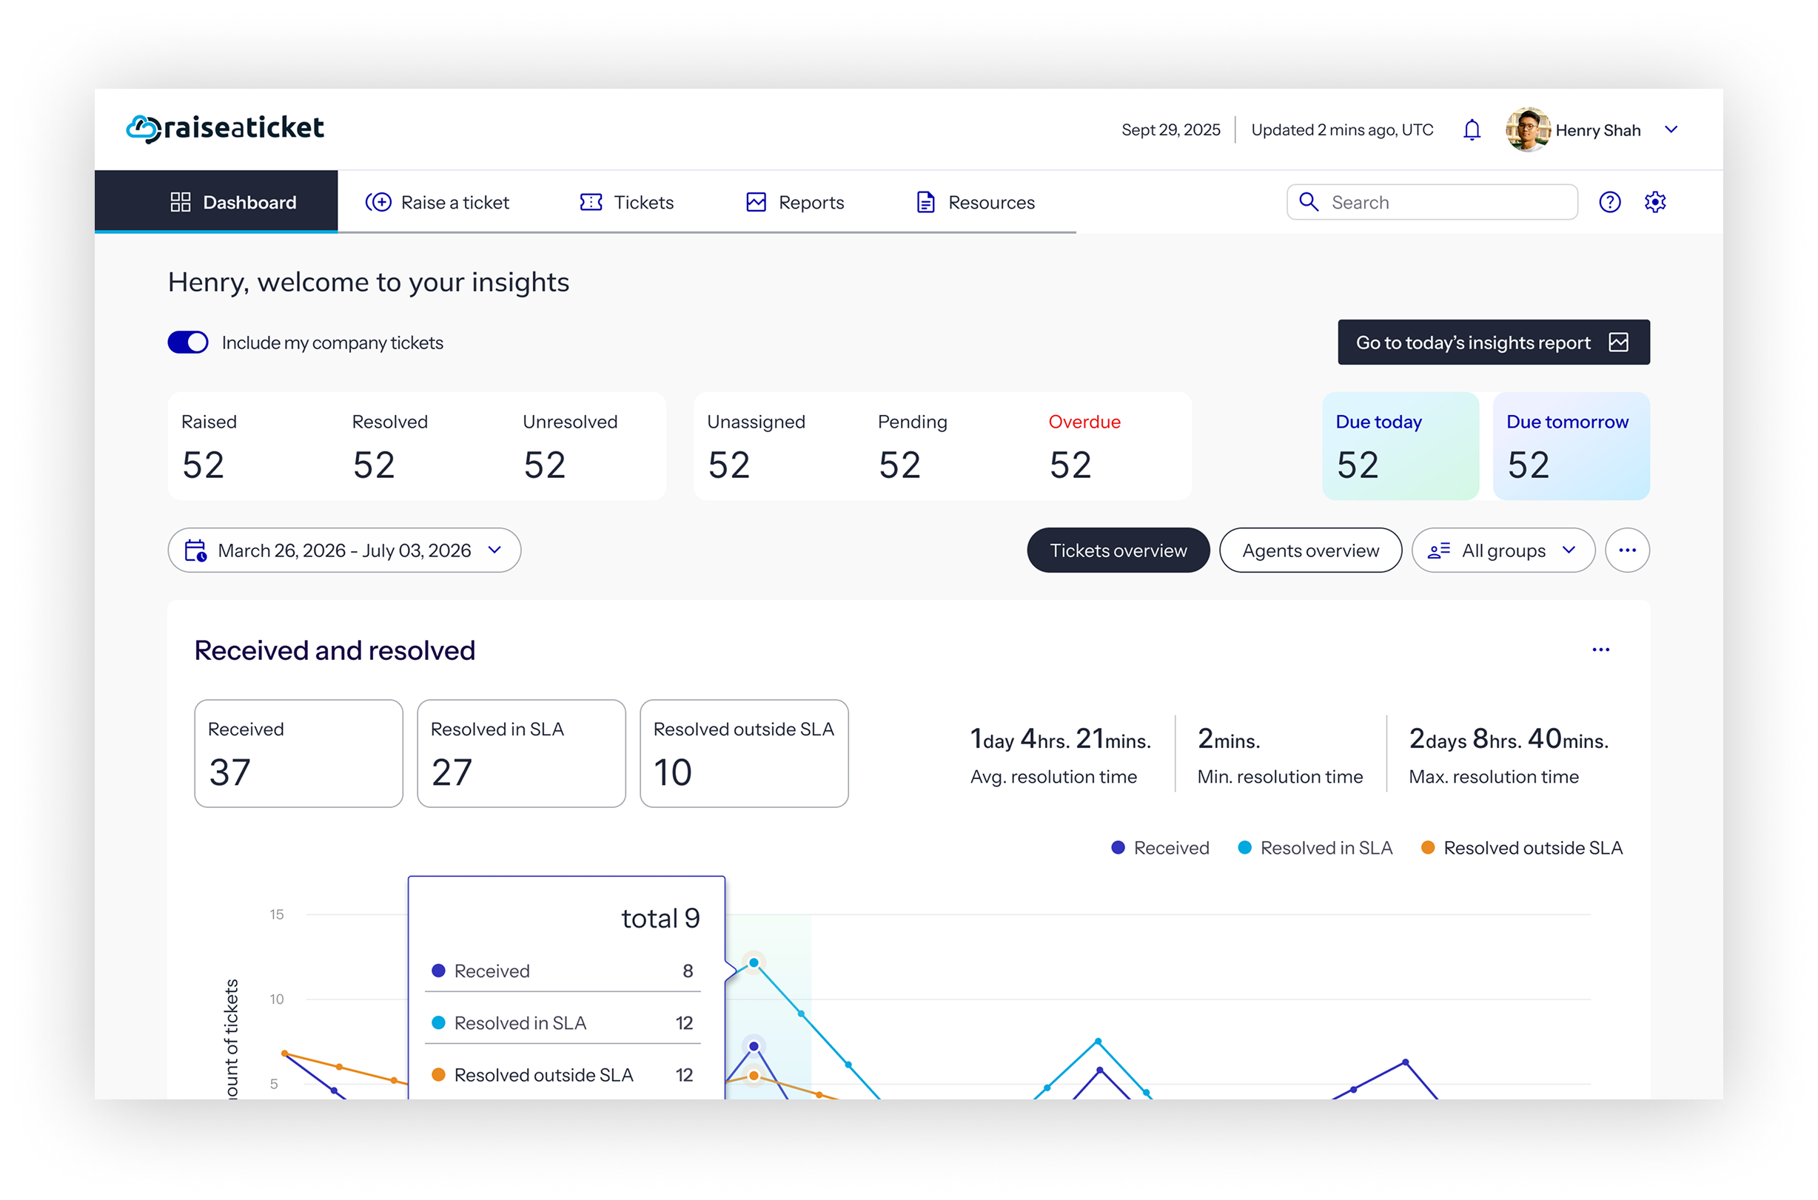1818x1200 pixels.
Task: Click the search magnifier icon
Action: (1309, 202)
